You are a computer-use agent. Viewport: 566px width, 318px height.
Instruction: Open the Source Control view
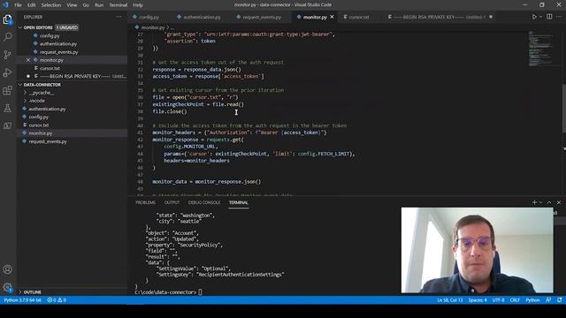coord(8,55)
